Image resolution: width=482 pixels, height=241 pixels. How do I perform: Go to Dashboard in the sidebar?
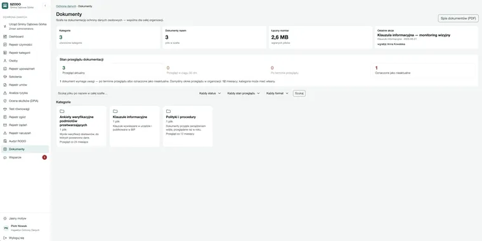click(x=25, y=37)
